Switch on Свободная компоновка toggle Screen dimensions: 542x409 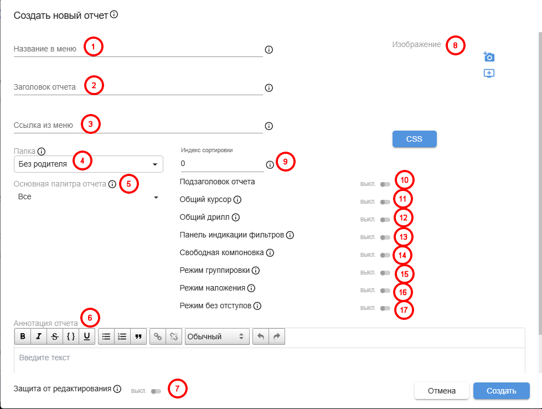385,255
